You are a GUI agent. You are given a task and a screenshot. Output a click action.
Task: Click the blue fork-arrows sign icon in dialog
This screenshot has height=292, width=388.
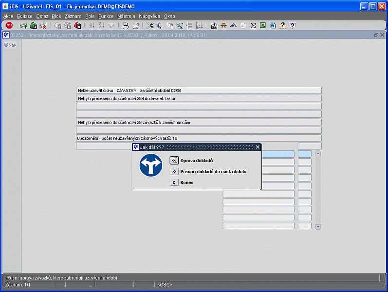(151, 165)
